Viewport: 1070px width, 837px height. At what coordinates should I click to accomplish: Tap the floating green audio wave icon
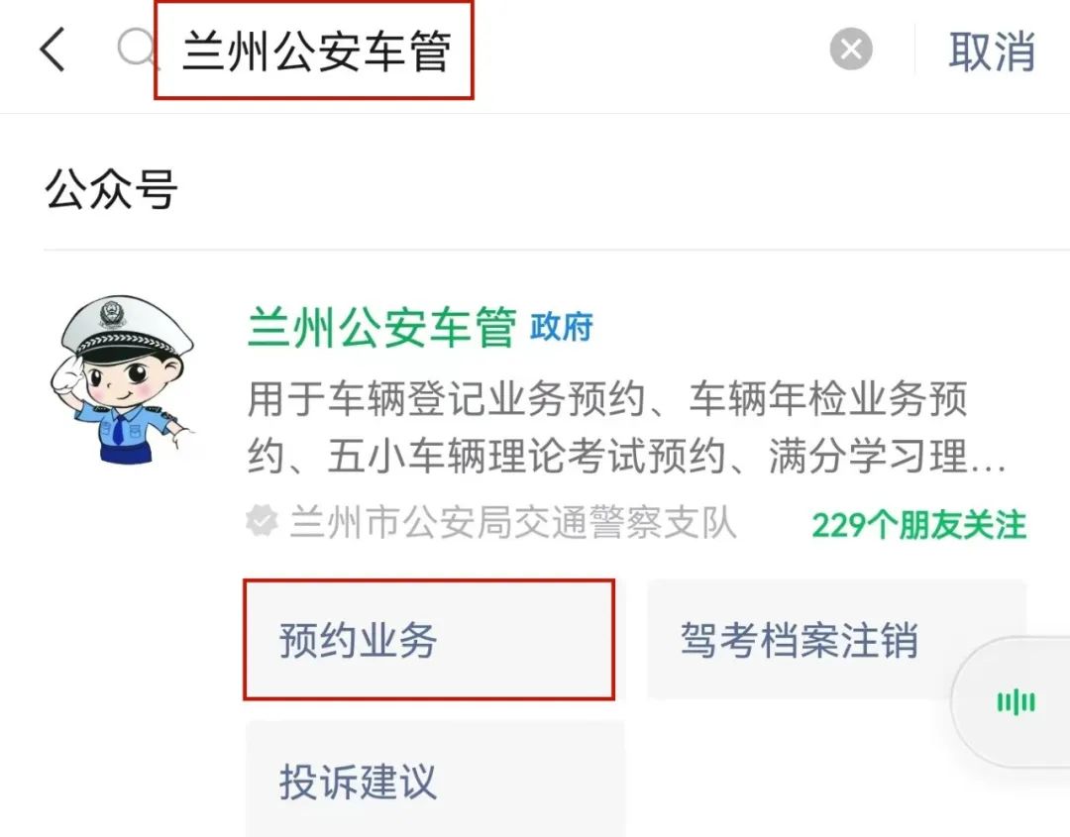1016,702
